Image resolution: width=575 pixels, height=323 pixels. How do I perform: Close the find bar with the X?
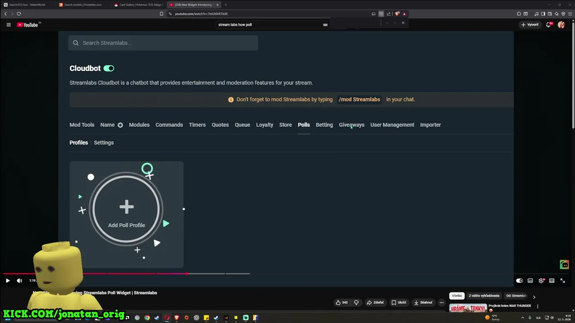403,23
